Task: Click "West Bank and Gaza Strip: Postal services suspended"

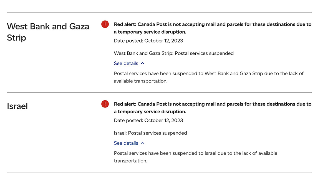Action: tap(174, 53)
